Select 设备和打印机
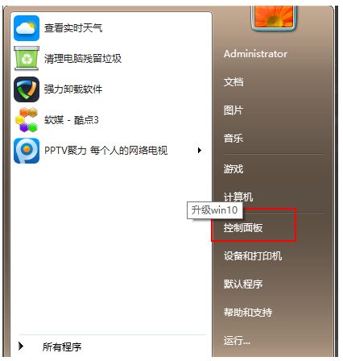The width and height of the screenshot is (343, 361). [253, 255]
